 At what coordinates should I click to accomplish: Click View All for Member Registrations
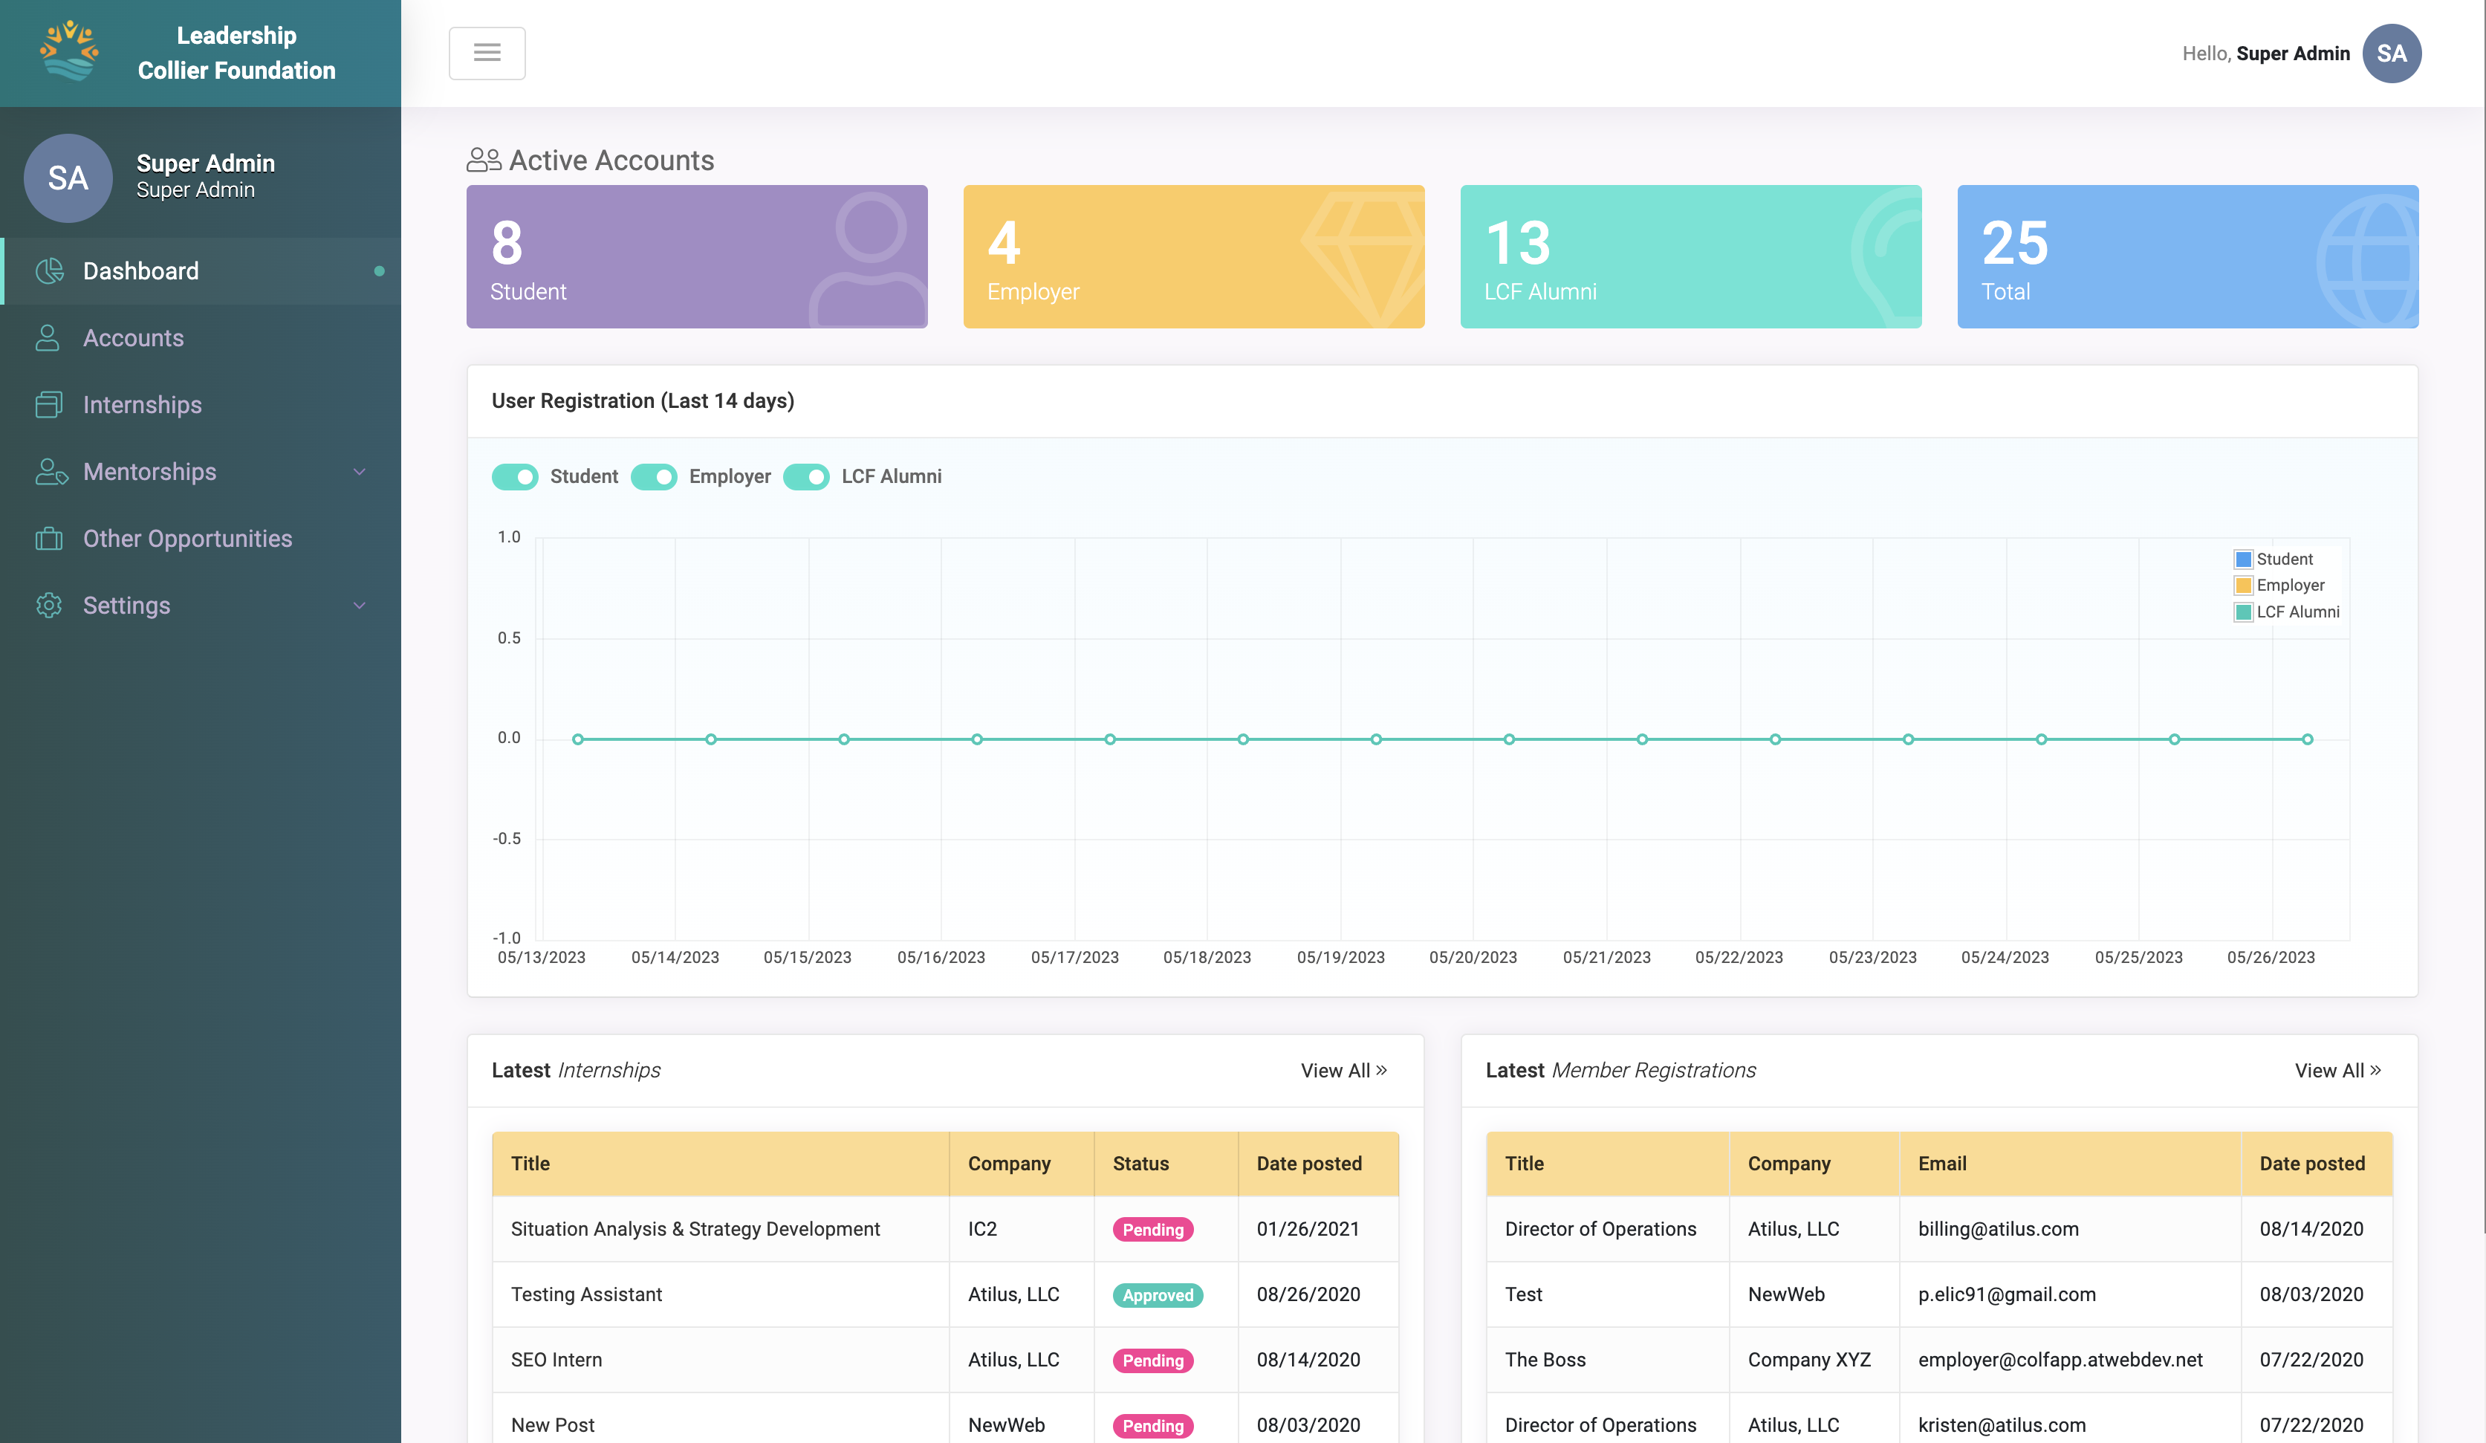pyautogui.click(x=2337, y=1070)
